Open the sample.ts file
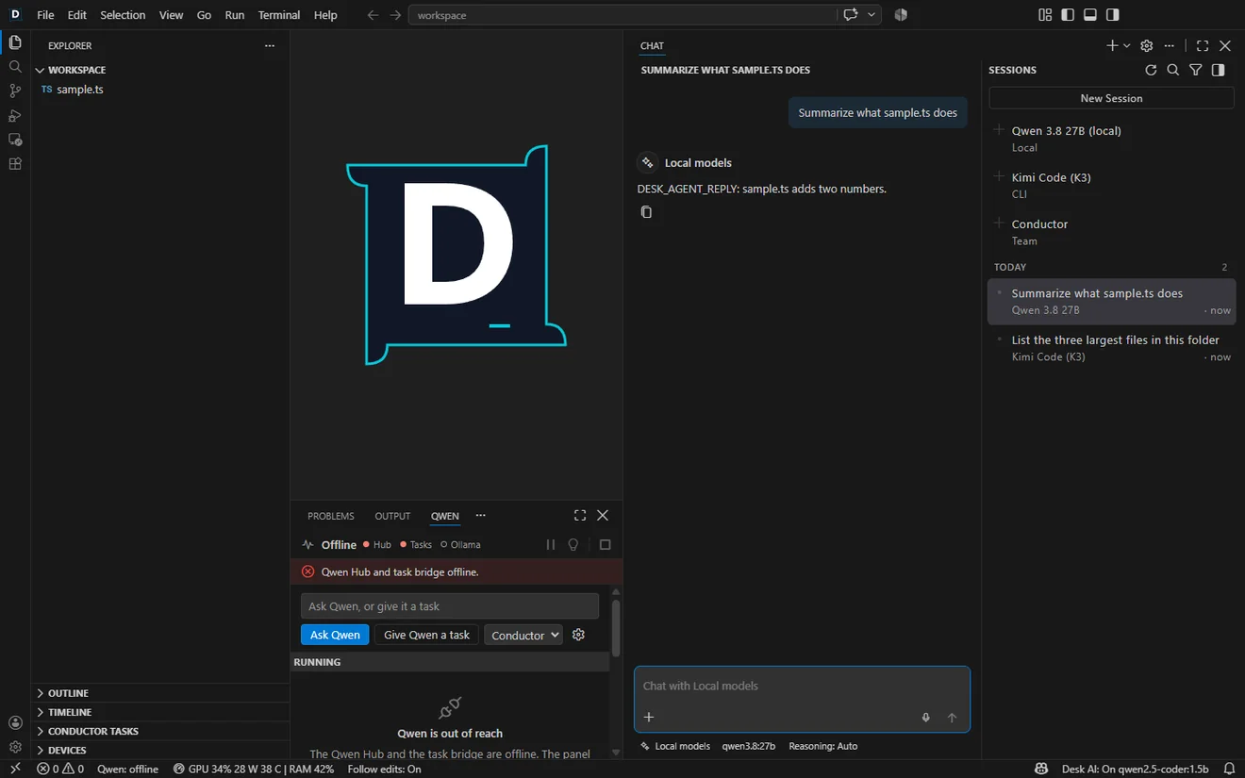This screenshot has width=1245, height=778. pyautogui.click(x=161, y=90)
